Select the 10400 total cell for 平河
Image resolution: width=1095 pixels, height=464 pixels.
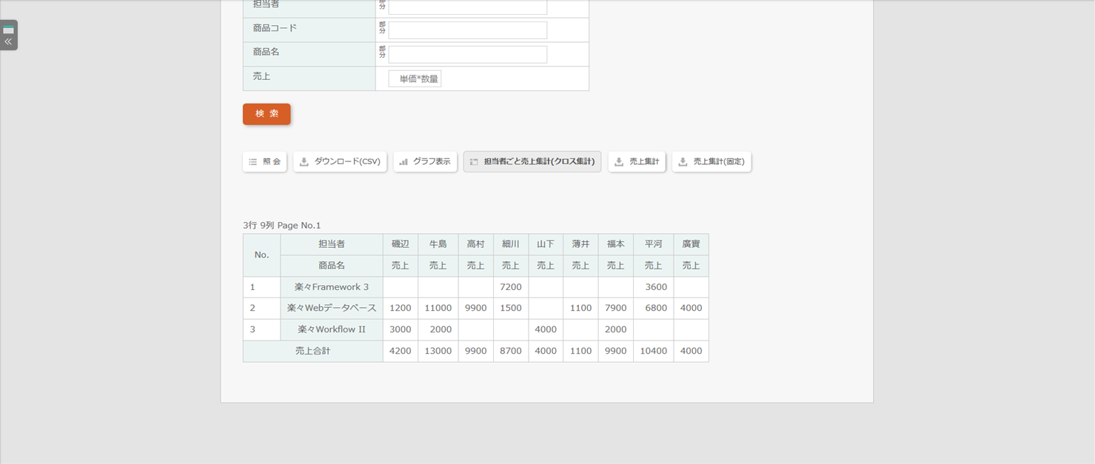tap(653, 351)
